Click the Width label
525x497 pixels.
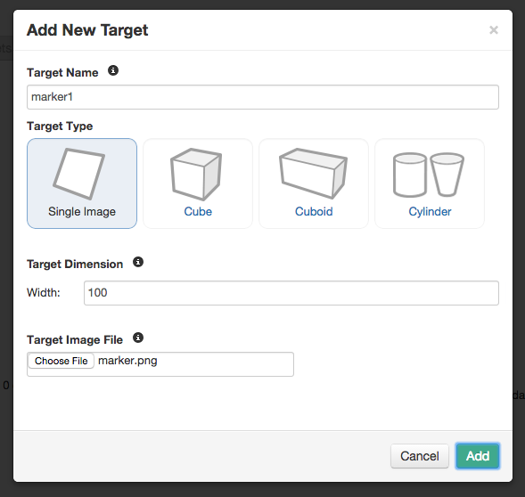[x=44, y=293]
